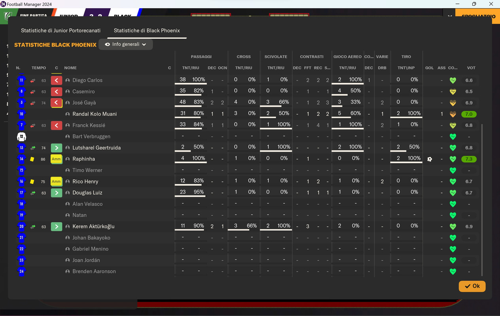
Task: Open player Randal Kolo Muani's name link
Action: 95,114
